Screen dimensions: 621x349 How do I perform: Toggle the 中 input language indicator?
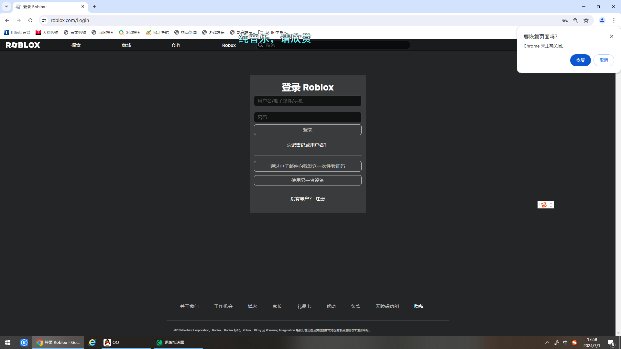coord(565,343)
